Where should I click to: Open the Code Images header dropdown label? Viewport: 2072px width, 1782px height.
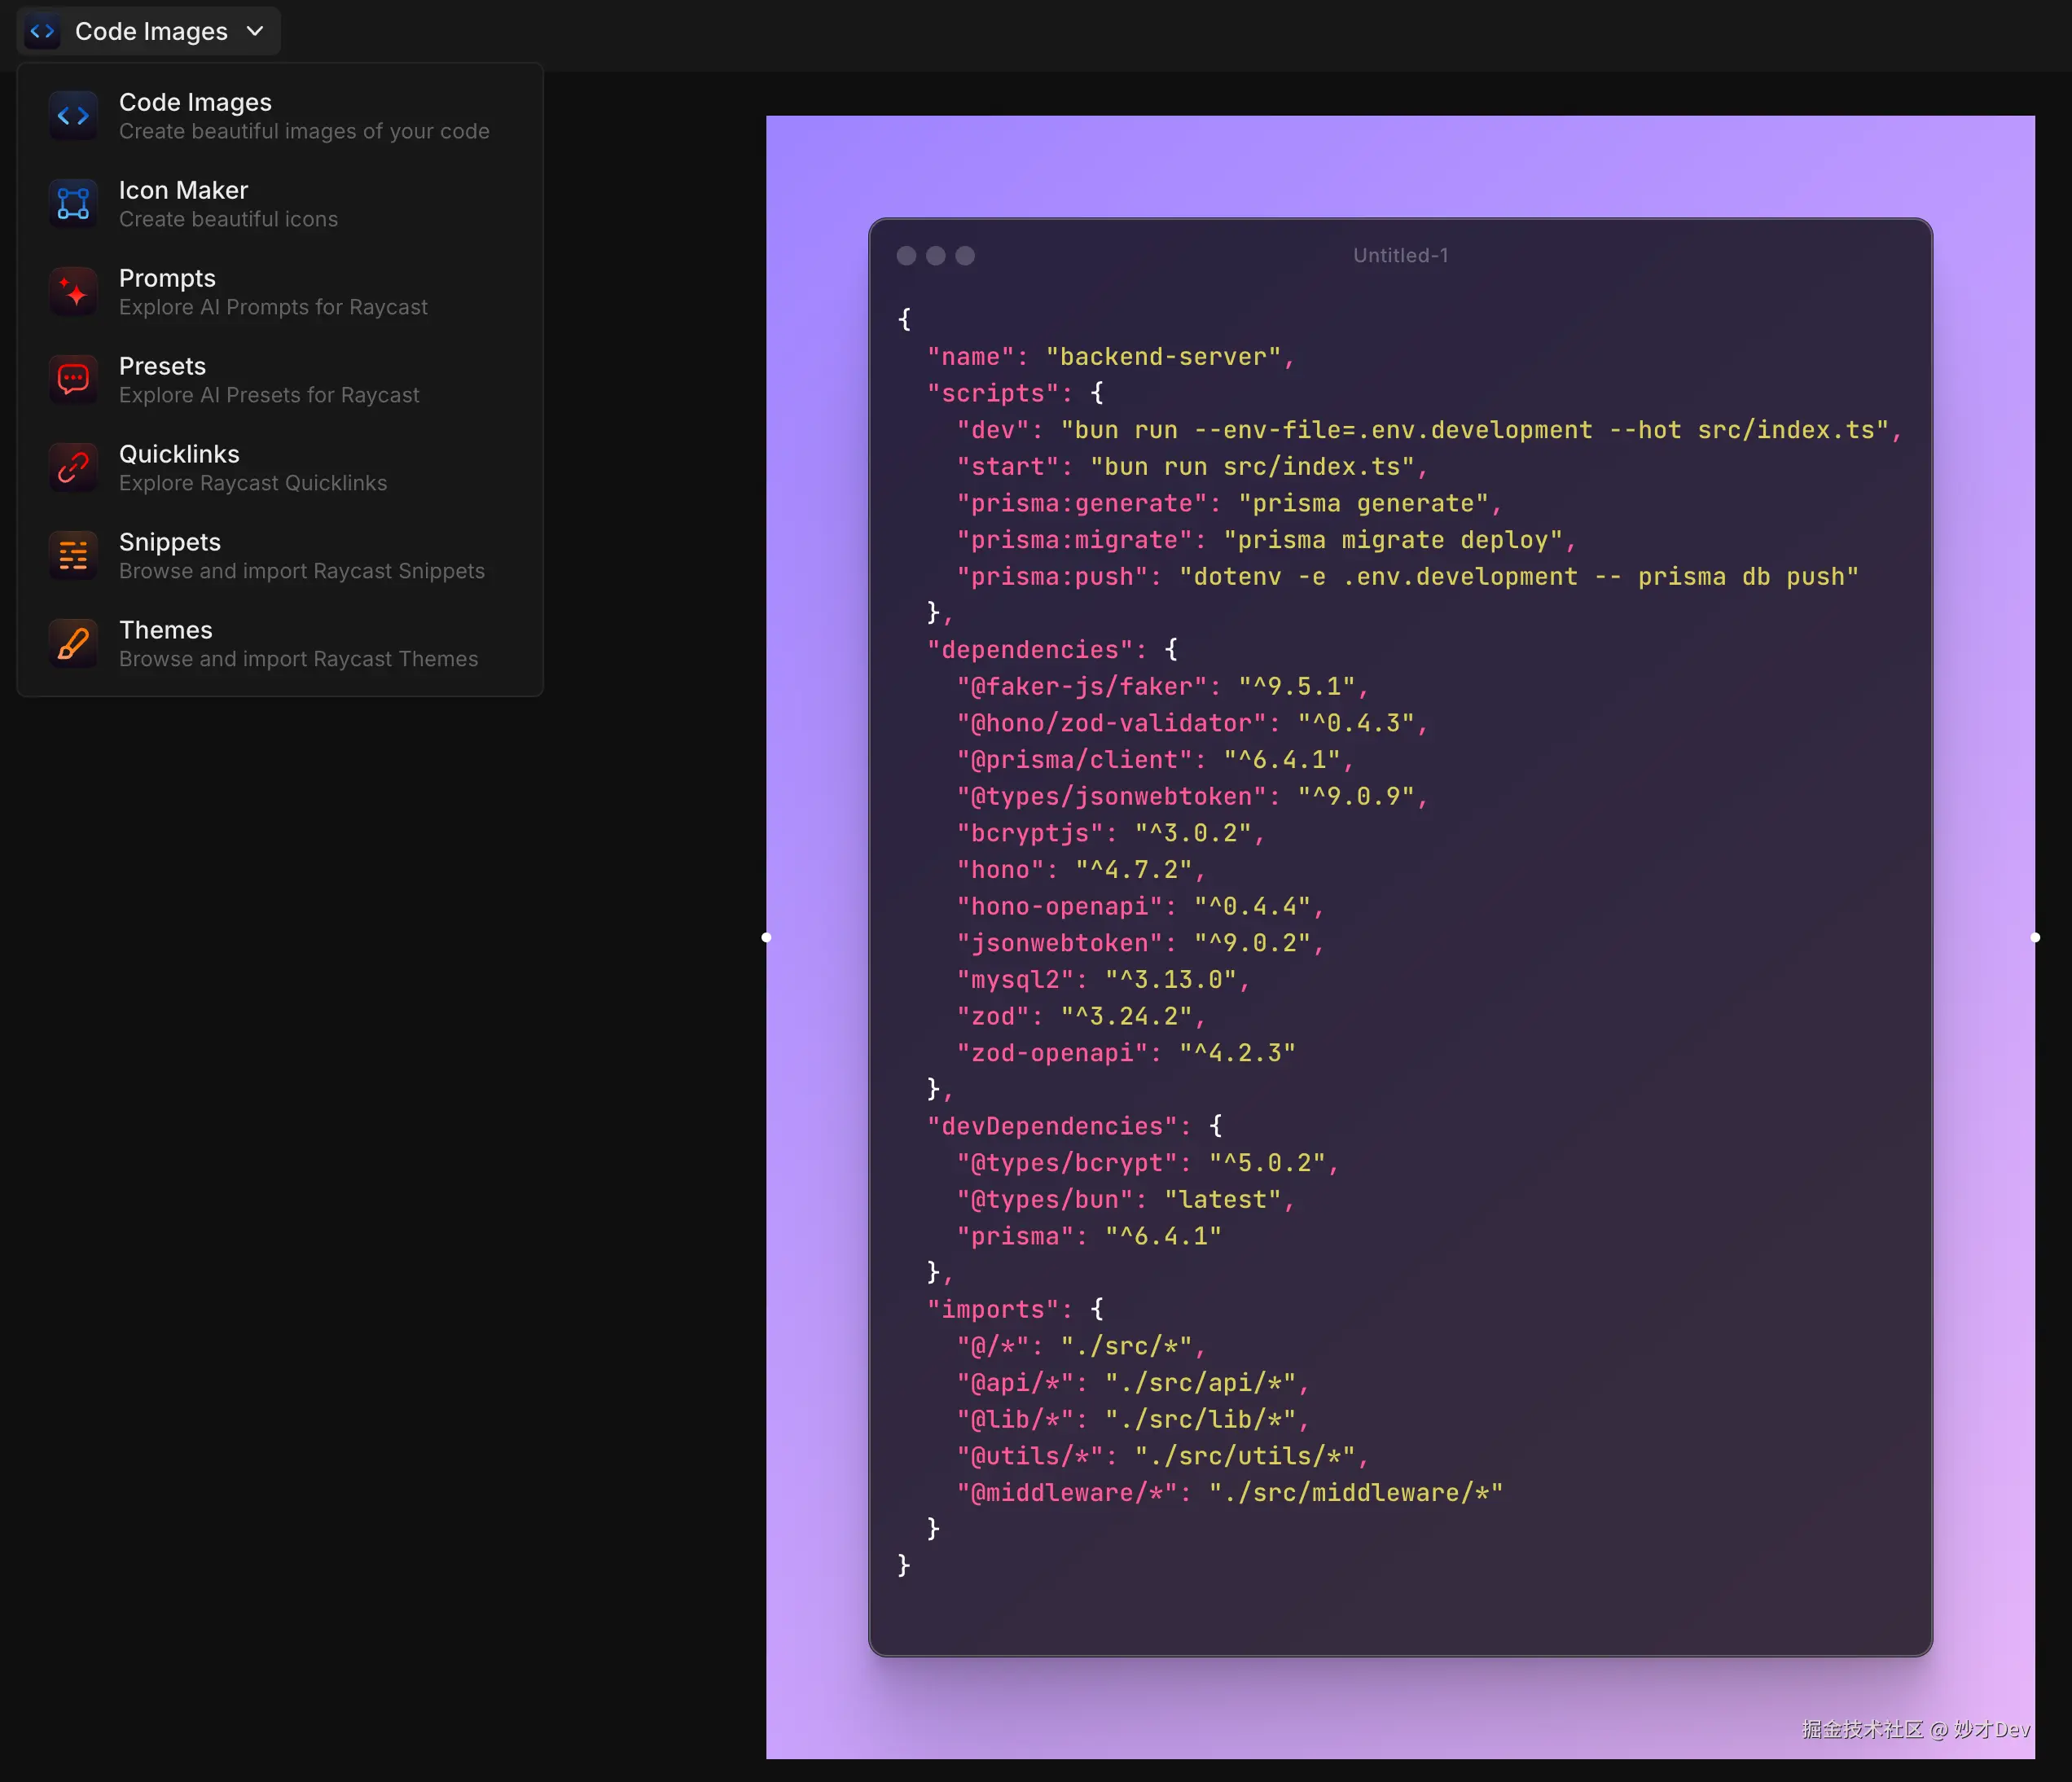[x=151, y=31]
